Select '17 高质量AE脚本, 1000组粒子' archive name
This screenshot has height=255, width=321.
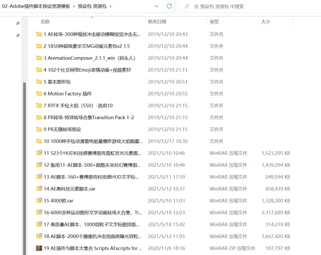[x=91, y=224]
